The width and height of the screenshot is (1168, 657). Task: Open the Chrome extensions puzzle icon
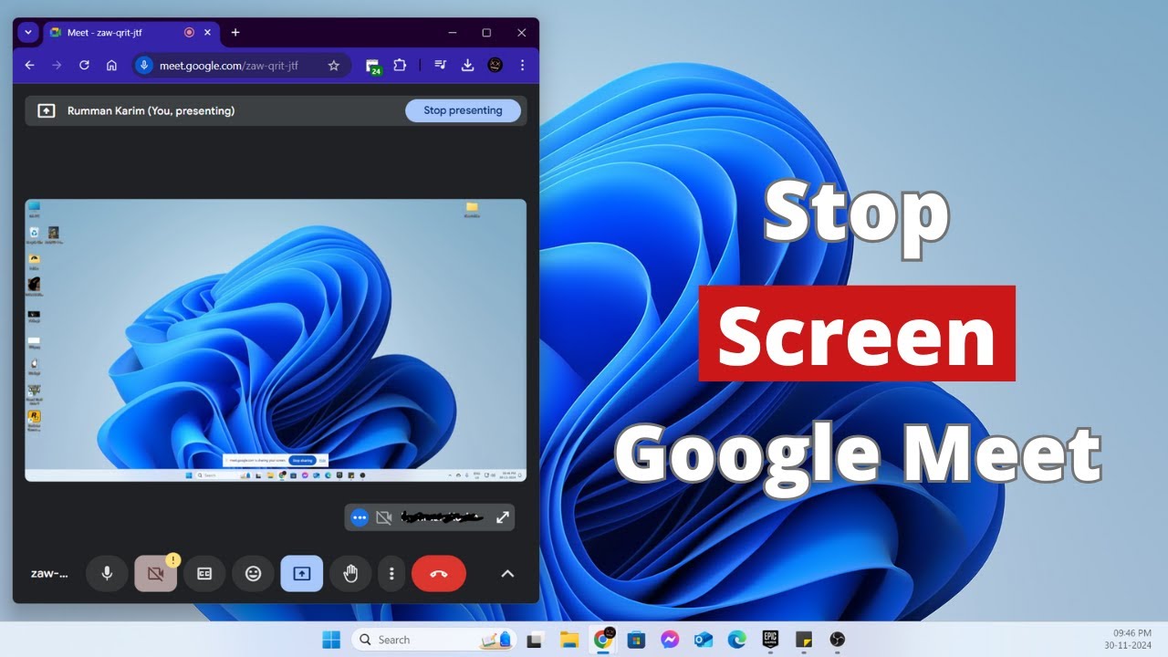pos(400,66)
